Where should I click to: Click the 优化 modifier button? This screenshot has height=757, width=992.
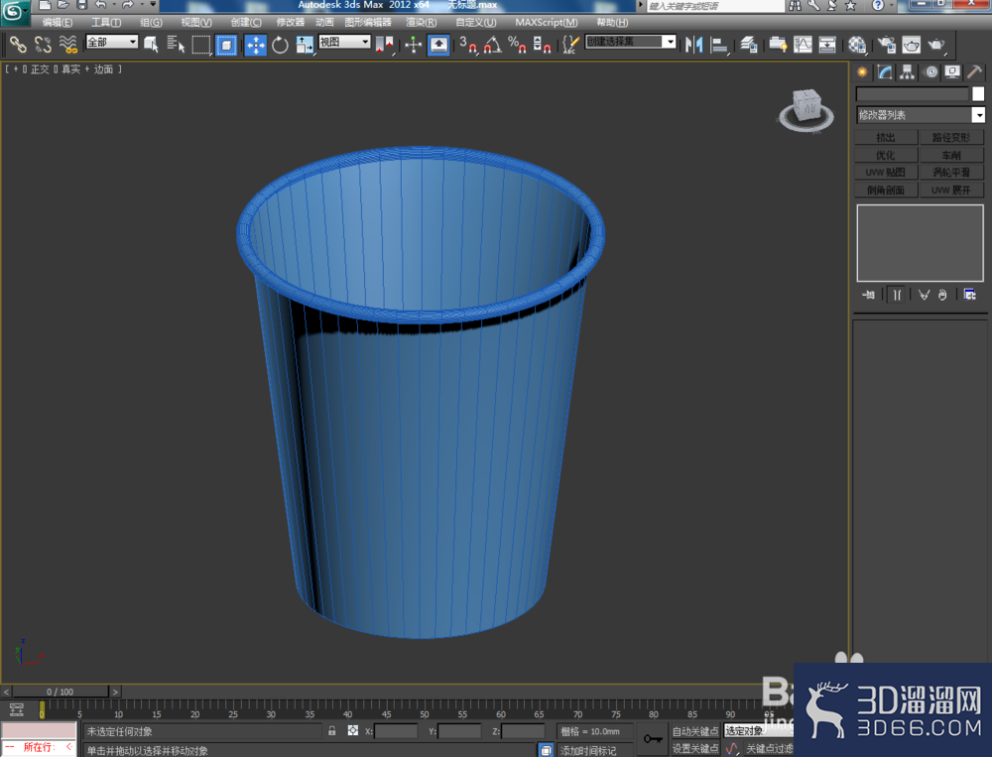pyautogui.click(x=886, y=155)
